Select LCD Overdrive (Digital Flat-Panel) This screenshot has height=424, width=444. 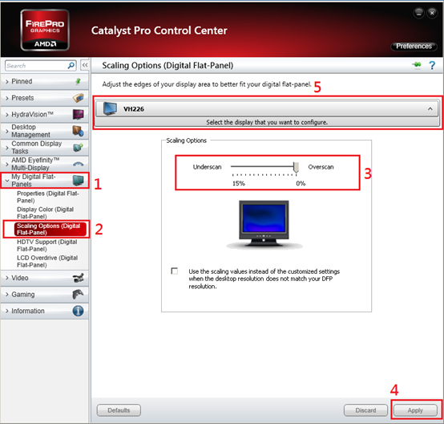pyautogui.click(x=47, y=261)
